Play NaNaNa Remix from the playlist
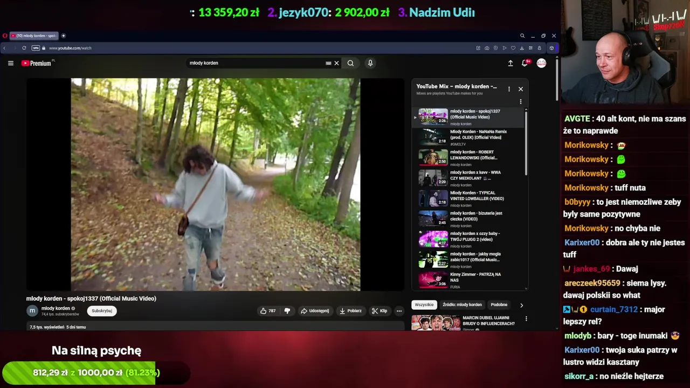690x388 pixels. tap(468, 137)
